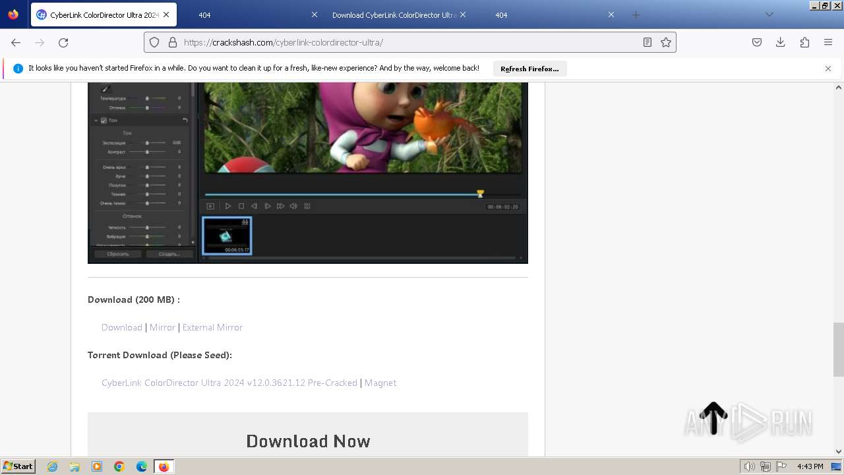Expand the list all tabs dropdown

(769, 15)
